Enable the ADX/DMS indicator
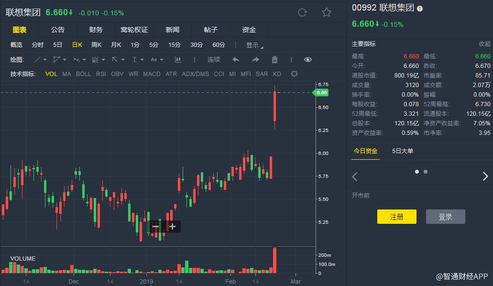The width and height of the screenshot is (493, 286). coord(195,74)
